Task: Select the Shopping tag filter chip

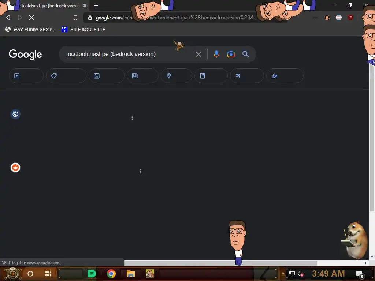Action: pos(66,76)
